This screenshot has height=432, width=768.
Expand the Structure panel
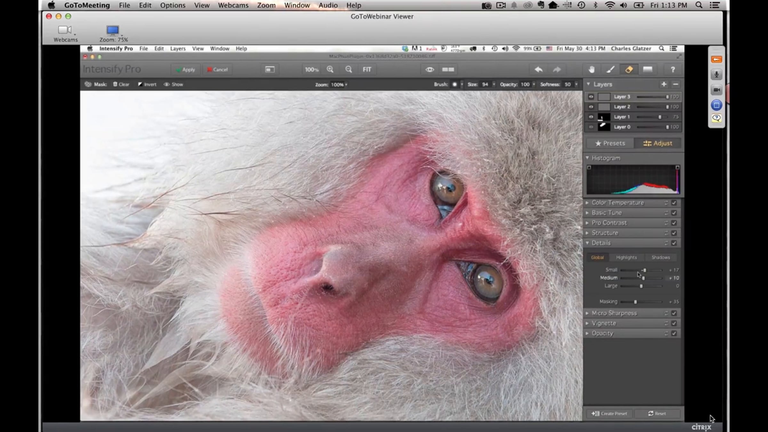click(x=604, y=233)
